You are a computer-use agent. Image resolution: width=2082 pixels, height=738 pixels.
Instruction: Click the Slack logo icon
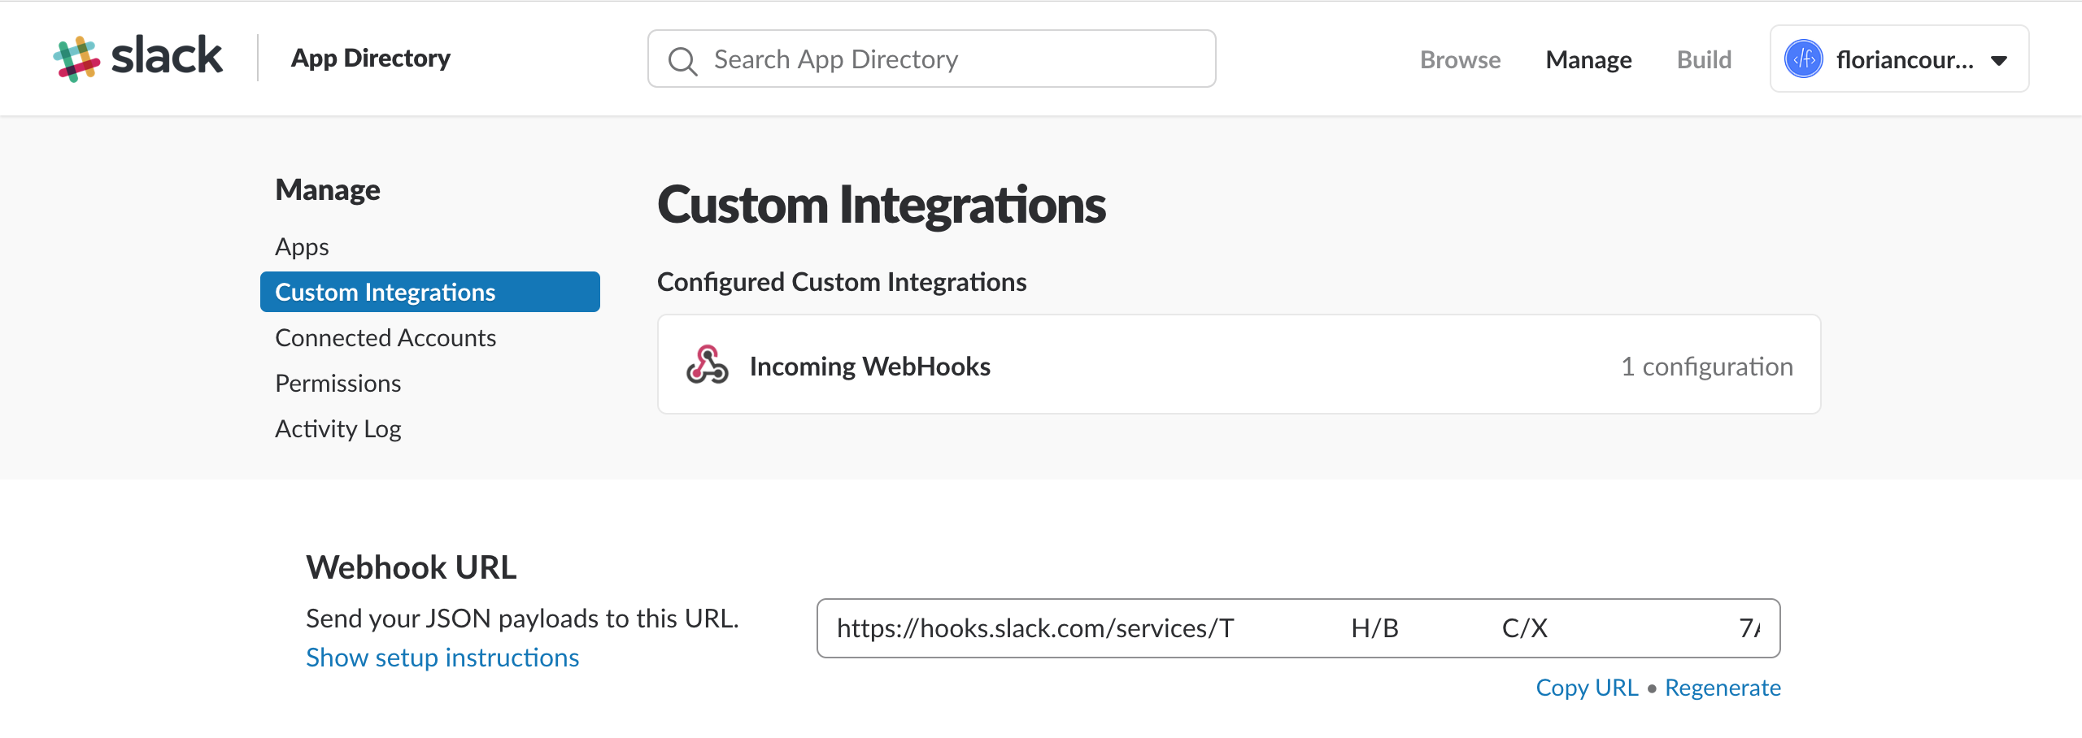[x=77, y=59]
